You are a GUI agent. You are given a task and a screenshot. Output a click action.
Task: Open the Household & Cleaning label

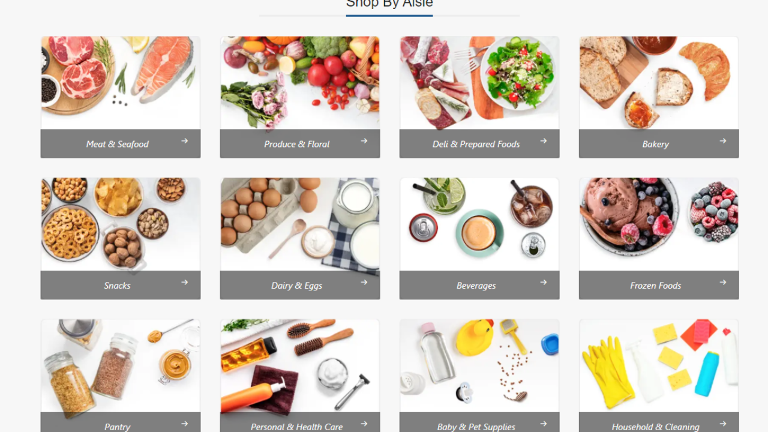coord(655,427)
